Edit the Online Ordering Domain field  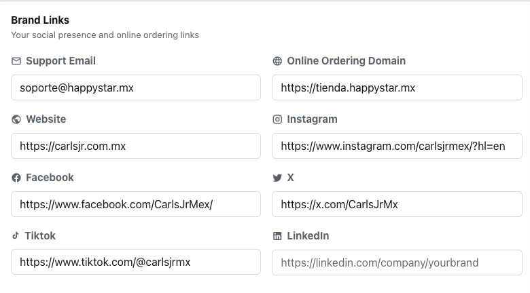pos(397,87)
